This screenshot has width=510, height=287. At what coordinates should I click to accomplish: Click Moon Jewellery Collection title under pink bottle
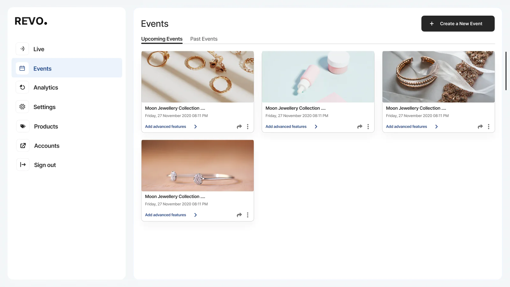pyautogui.click(x=295, y=108)
